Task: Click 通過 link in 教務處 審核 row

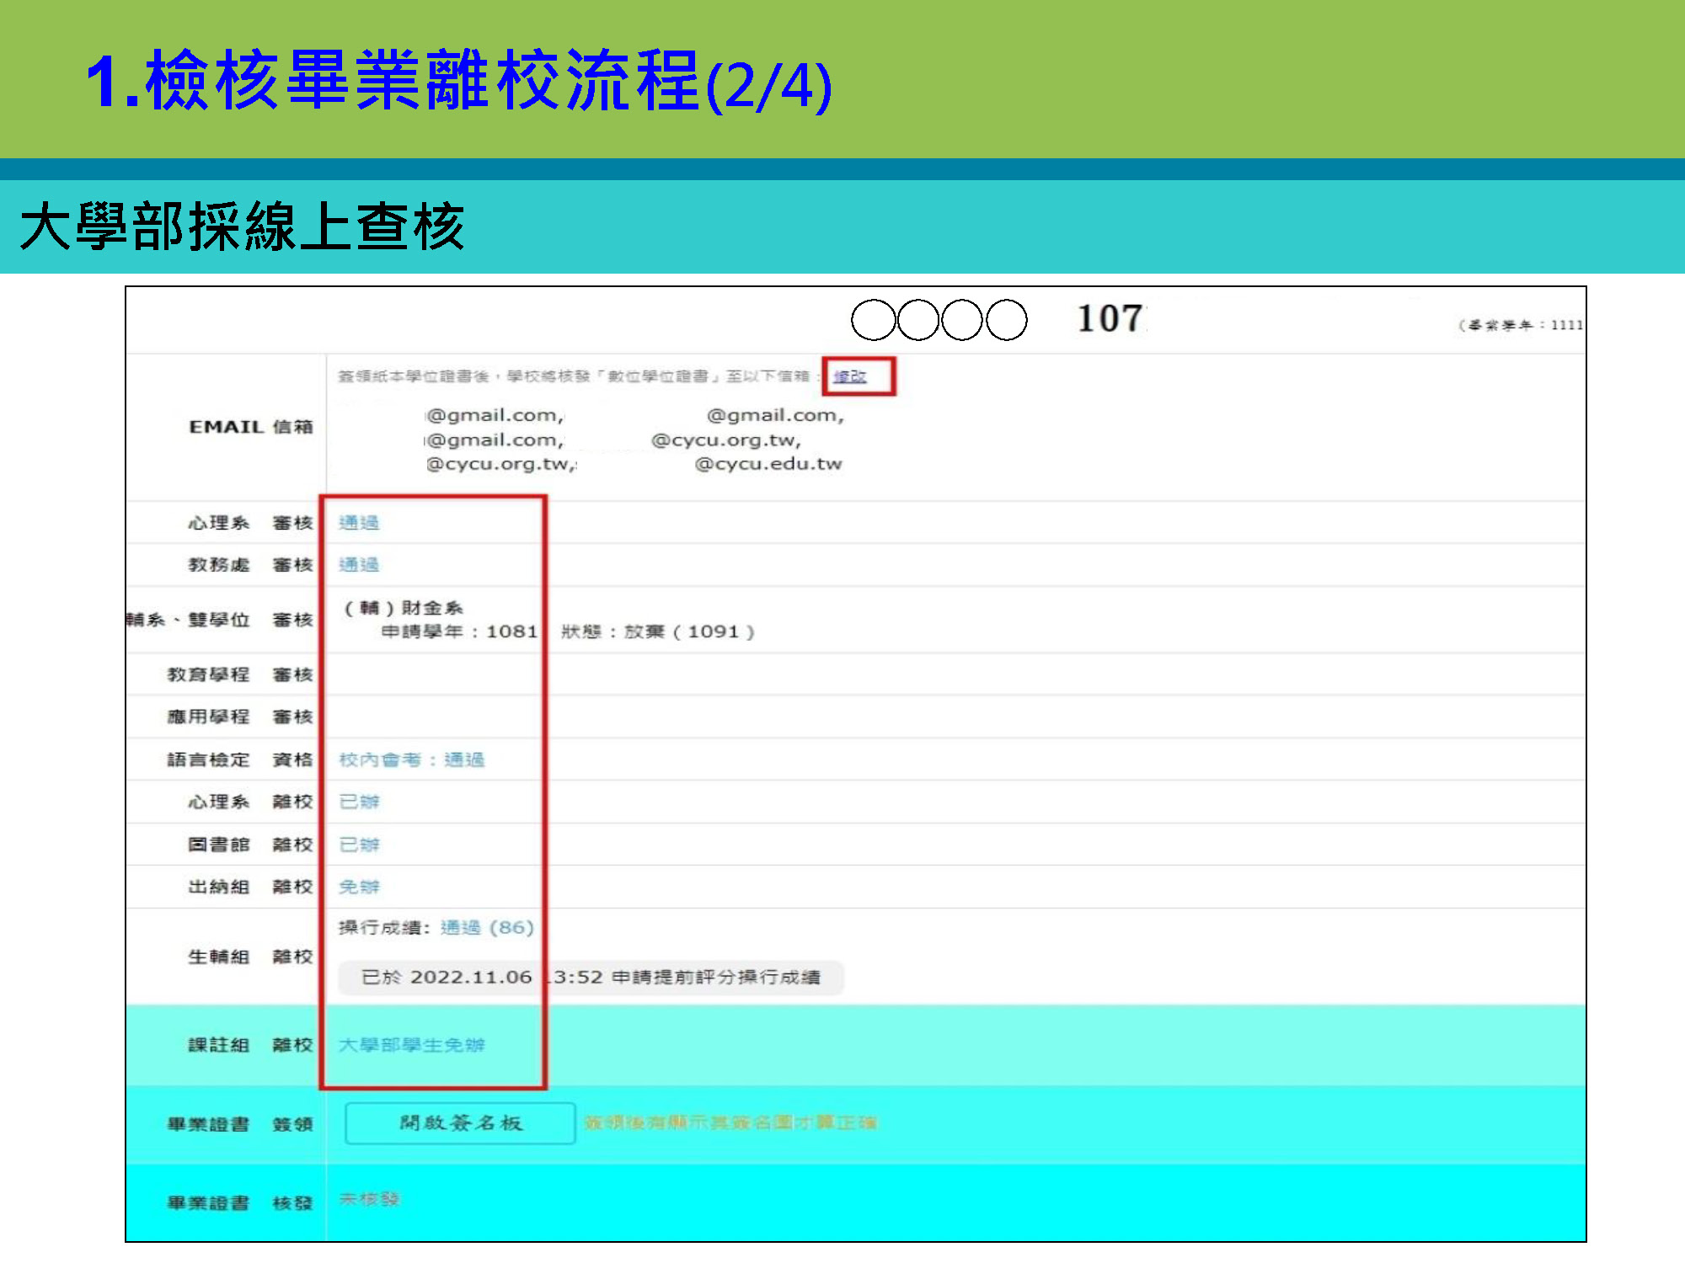Action: [359, 565]
